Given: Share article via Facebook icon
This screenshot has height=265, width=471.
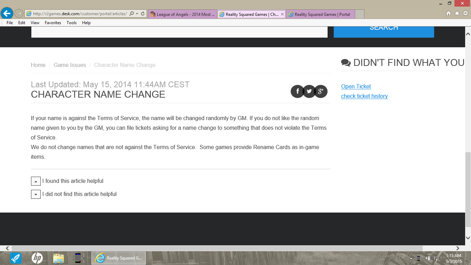Looking at the screenshot, I should 297,91.
